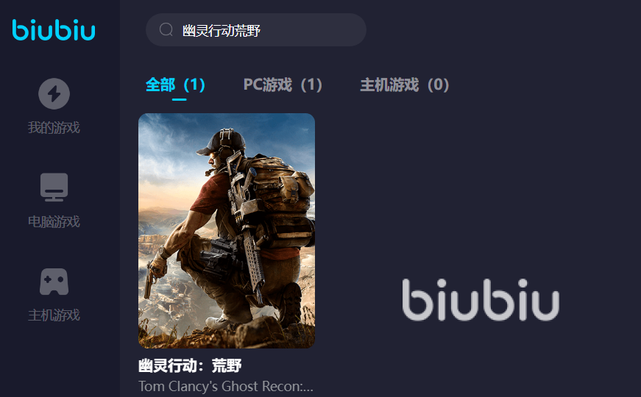Open the Ghost Recon Wildlands cover thumbnail
The image size is (641, 397).
(x=227, y=231)
